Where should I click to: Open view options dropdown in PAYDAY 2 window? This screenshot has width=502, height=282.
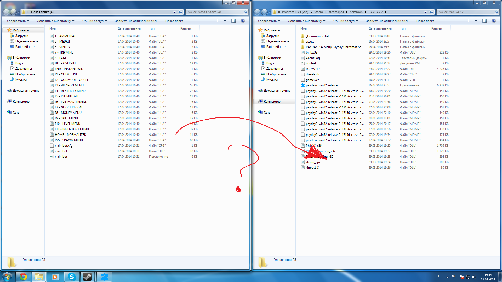coord(476,21)
